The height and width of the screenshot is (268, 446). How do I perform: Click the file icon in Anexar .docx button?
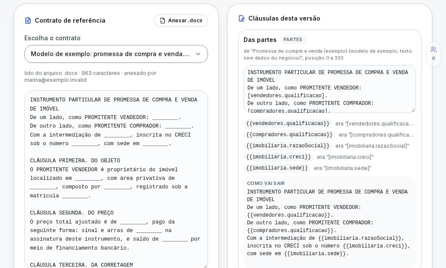163,21
